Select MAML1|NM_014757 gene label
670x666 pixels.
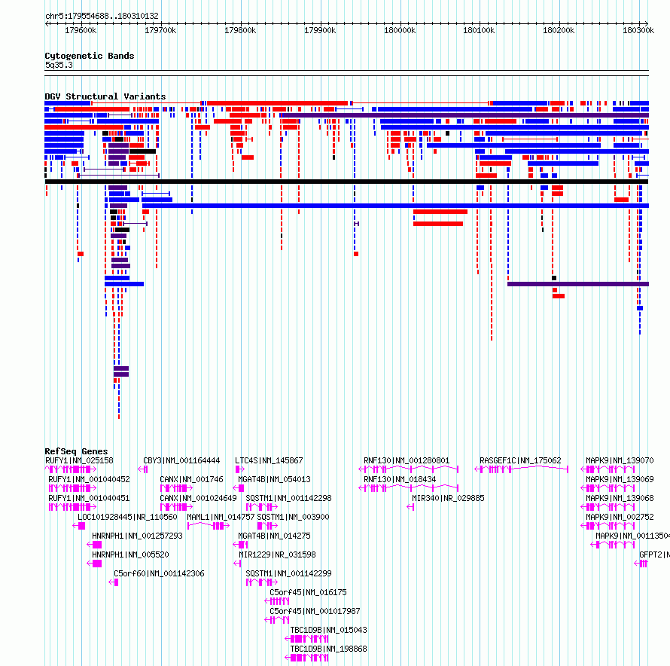pos(221,517)
